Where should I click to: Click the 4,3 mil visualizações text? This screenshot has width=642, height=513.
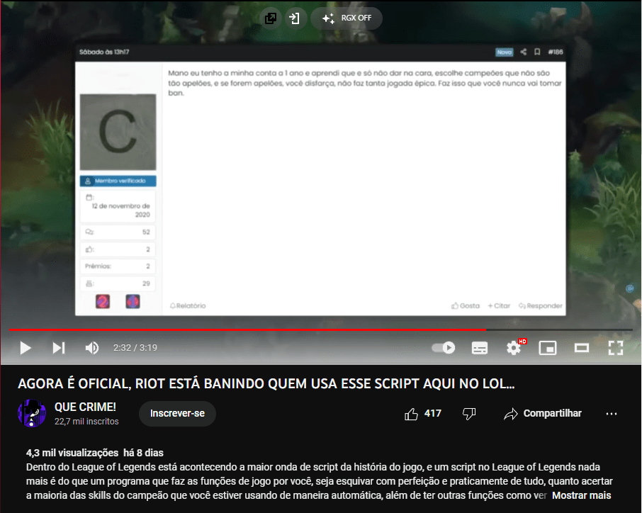pos(72,453)
